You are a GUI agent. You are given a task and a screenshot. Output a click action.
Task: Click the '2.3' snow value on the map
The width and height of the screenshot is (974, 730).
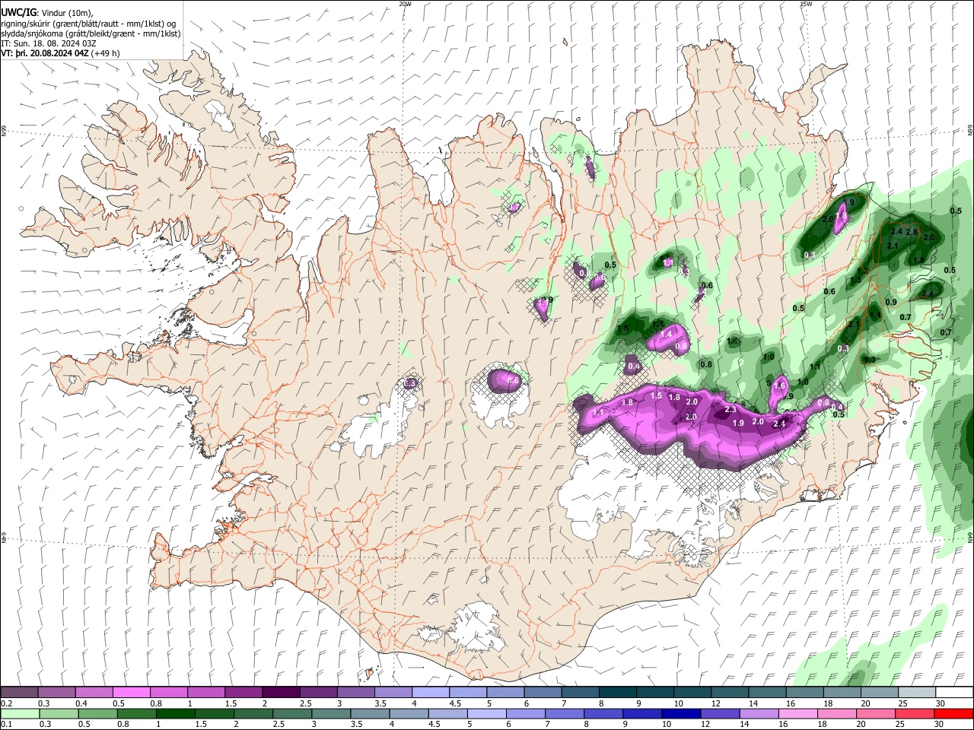[730, 410]
